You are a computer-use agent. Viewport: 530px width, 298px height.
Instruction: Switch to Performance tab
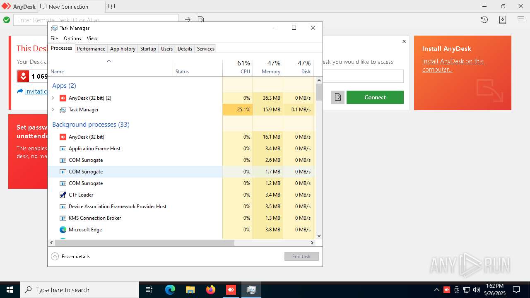(x=91, y=49)
